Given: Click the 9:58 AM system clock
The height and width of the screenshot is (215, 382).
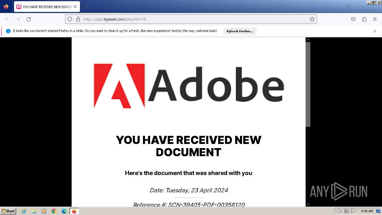Looking at the screenshot, I should (x=367, y=211).
